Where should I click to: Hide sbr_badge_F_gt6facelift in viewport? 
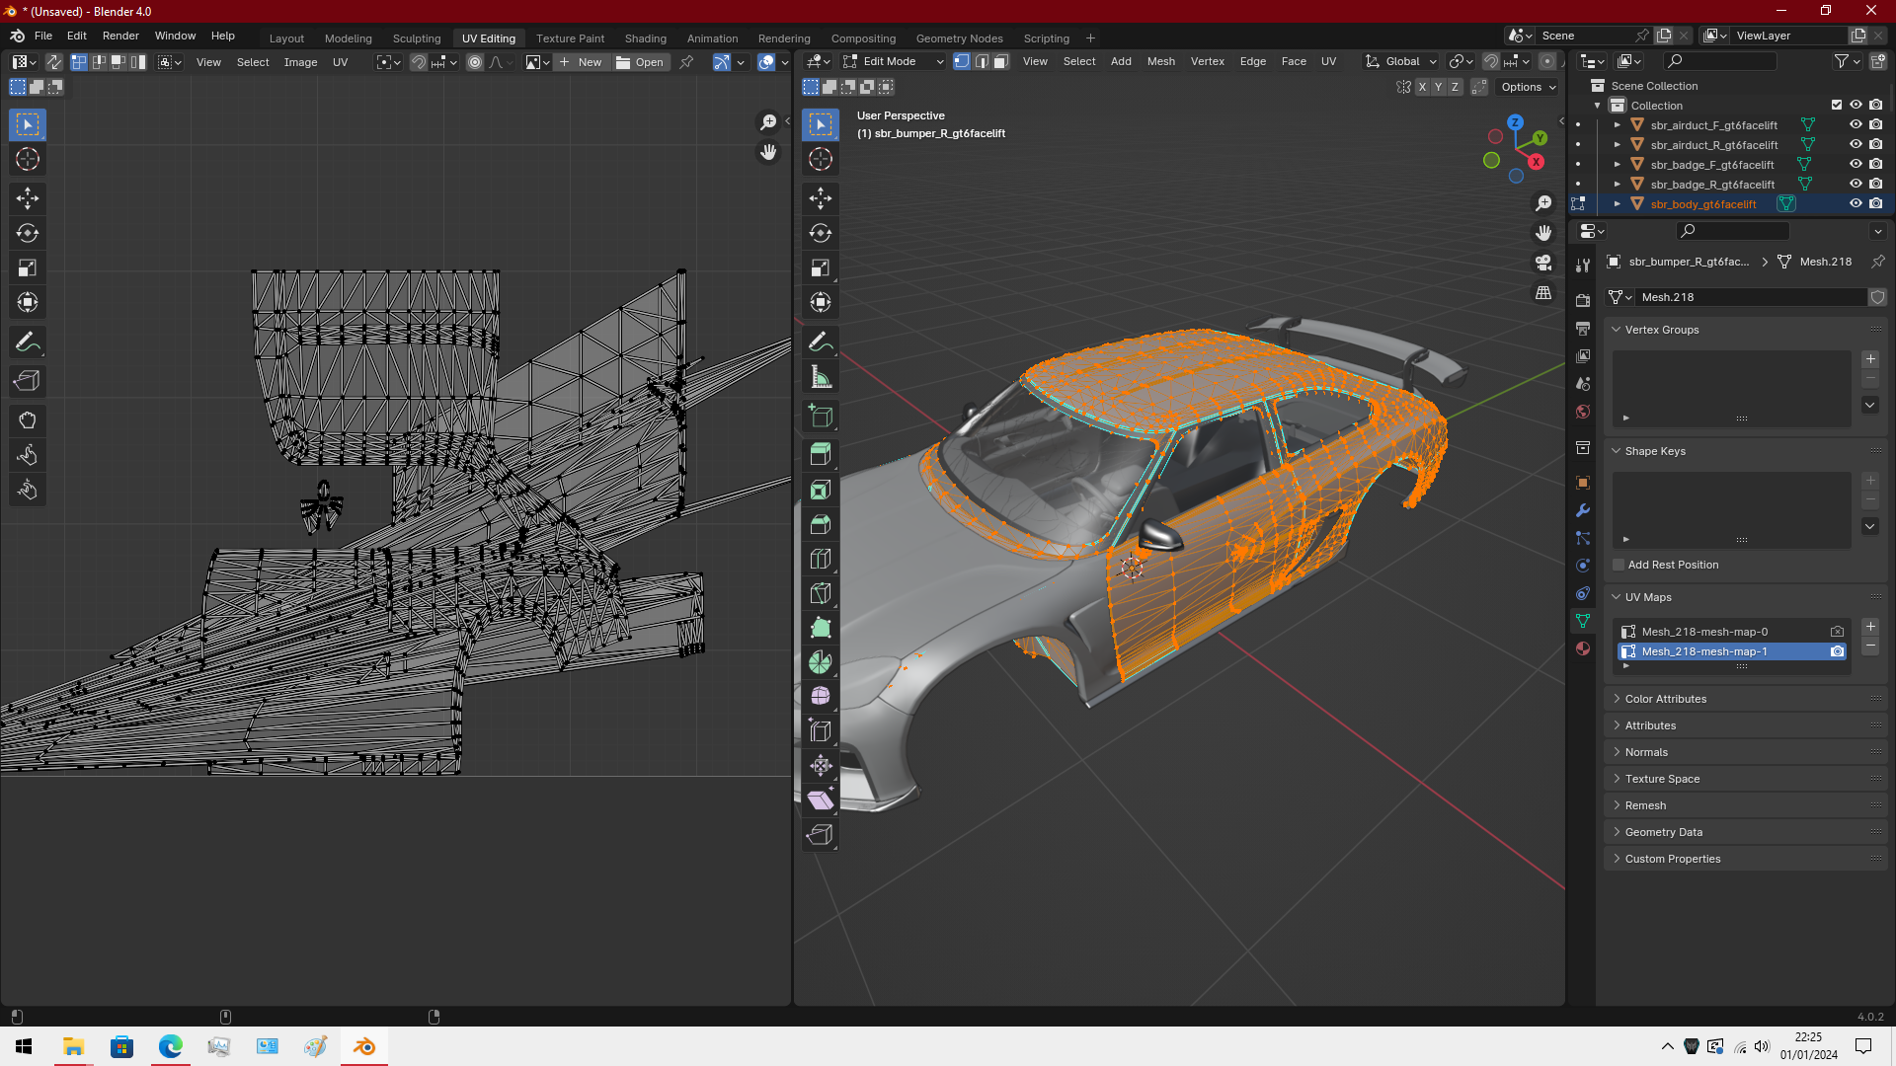click(x=1856, y=165)
